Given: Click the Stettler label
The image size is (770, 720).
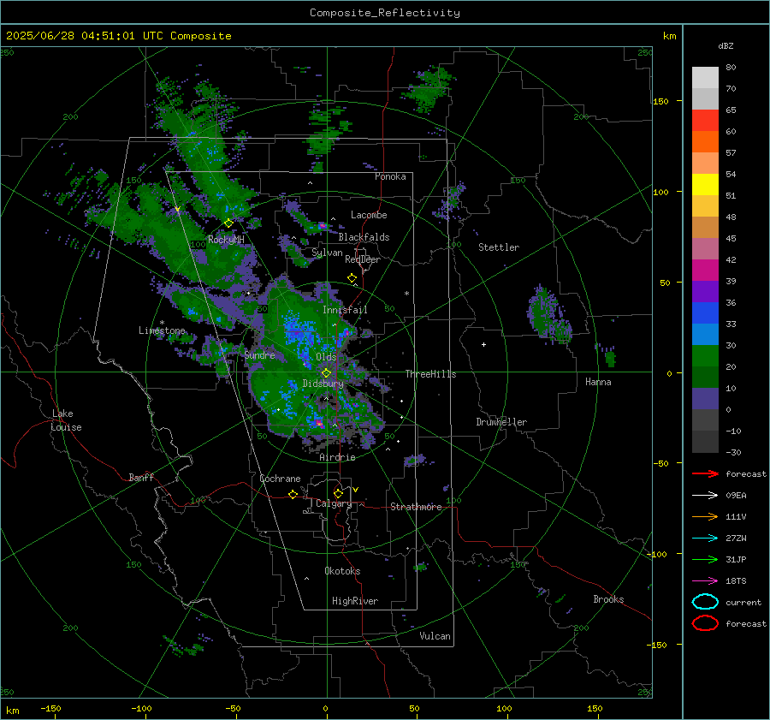Looking at the screenshot, I should coord(499,247).
